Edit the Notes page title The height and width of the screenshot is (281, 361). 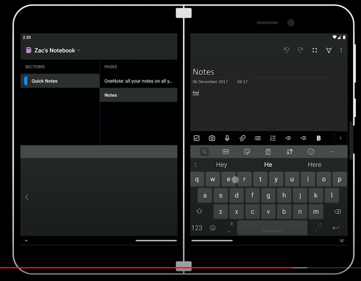pos(203,72)
